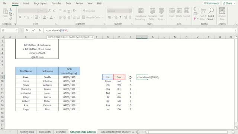Switch to the Formulas tab
This screenshot has height=134, width=238.
[56, 3]
